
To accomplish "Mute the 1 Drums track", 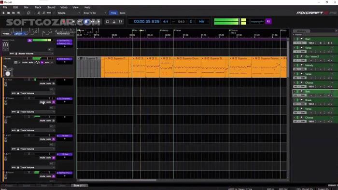I will pyautogui.click(x=25, y=62).
